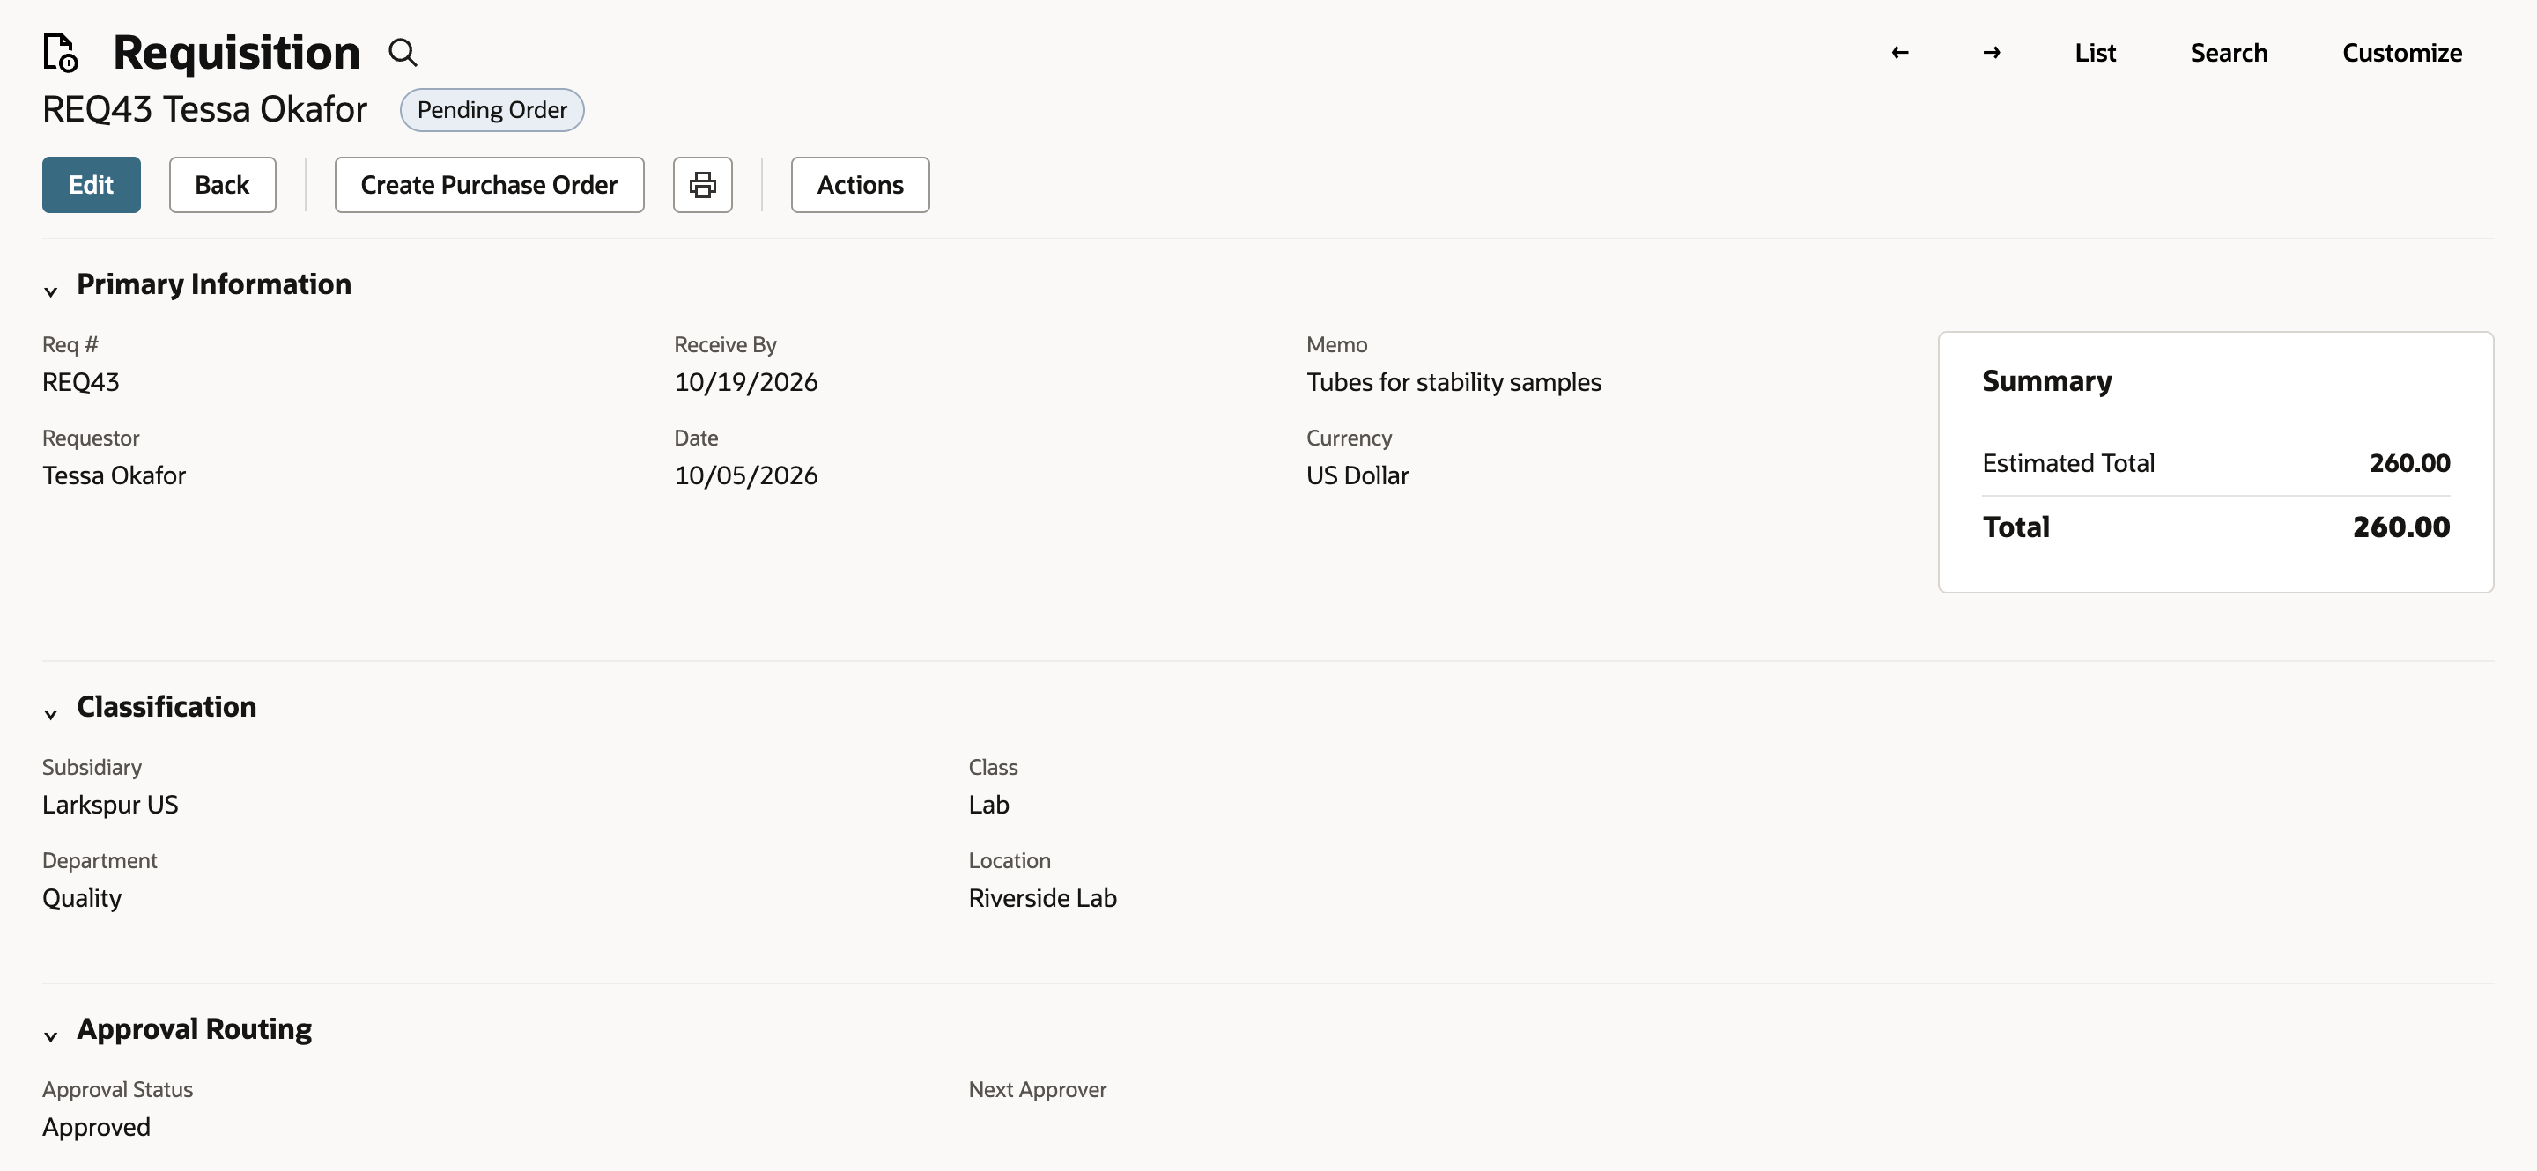Go to previous record with left arrow
The image size is (2537, 1171).
point(1900,52)
